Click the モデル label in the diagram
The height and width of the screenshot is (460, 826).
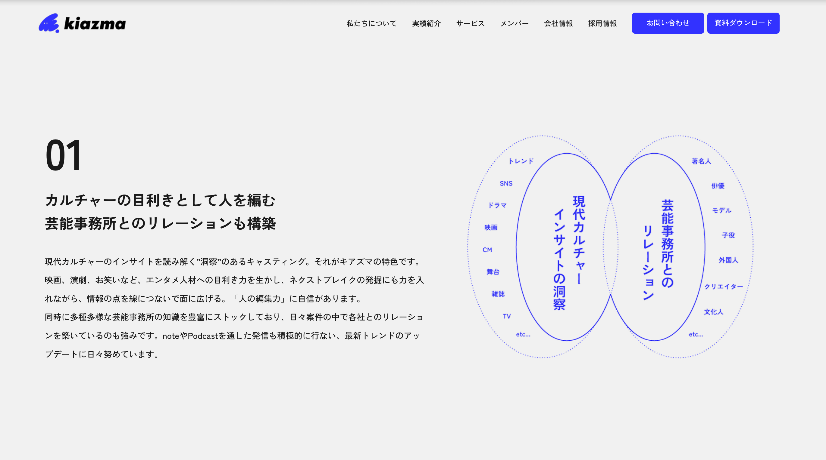(721, 210)
